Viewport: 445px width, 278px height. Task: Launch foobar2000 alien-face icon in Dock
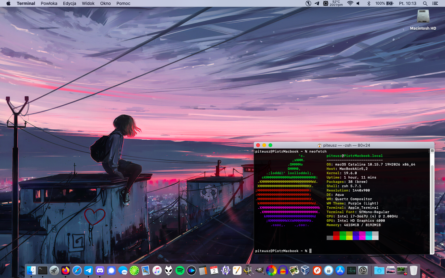(168, 271)
